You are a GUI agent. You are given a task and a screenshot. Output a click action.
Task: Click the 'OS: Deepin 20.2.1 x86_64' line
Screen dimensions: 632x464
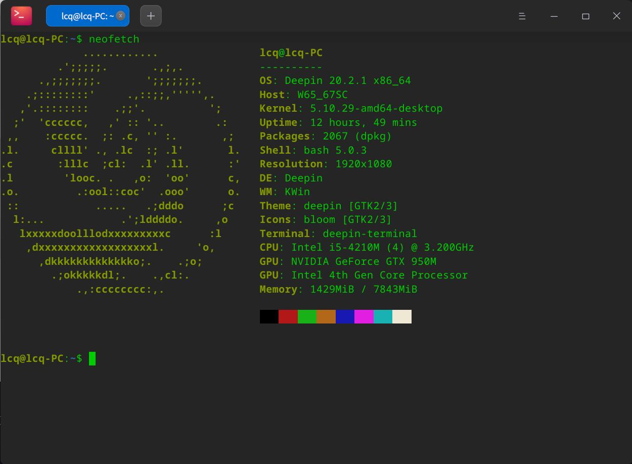(x=335, y=80)
